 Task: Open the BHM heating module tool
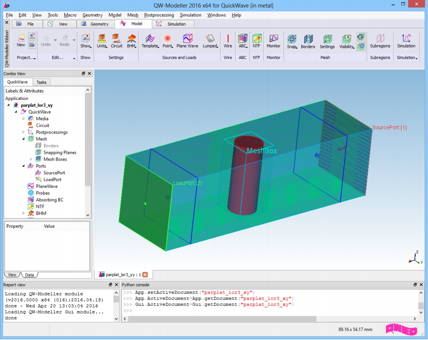point(132,41)
